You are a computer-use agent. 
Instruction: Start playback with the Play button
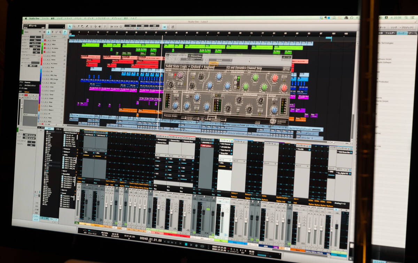click(192, 245)
